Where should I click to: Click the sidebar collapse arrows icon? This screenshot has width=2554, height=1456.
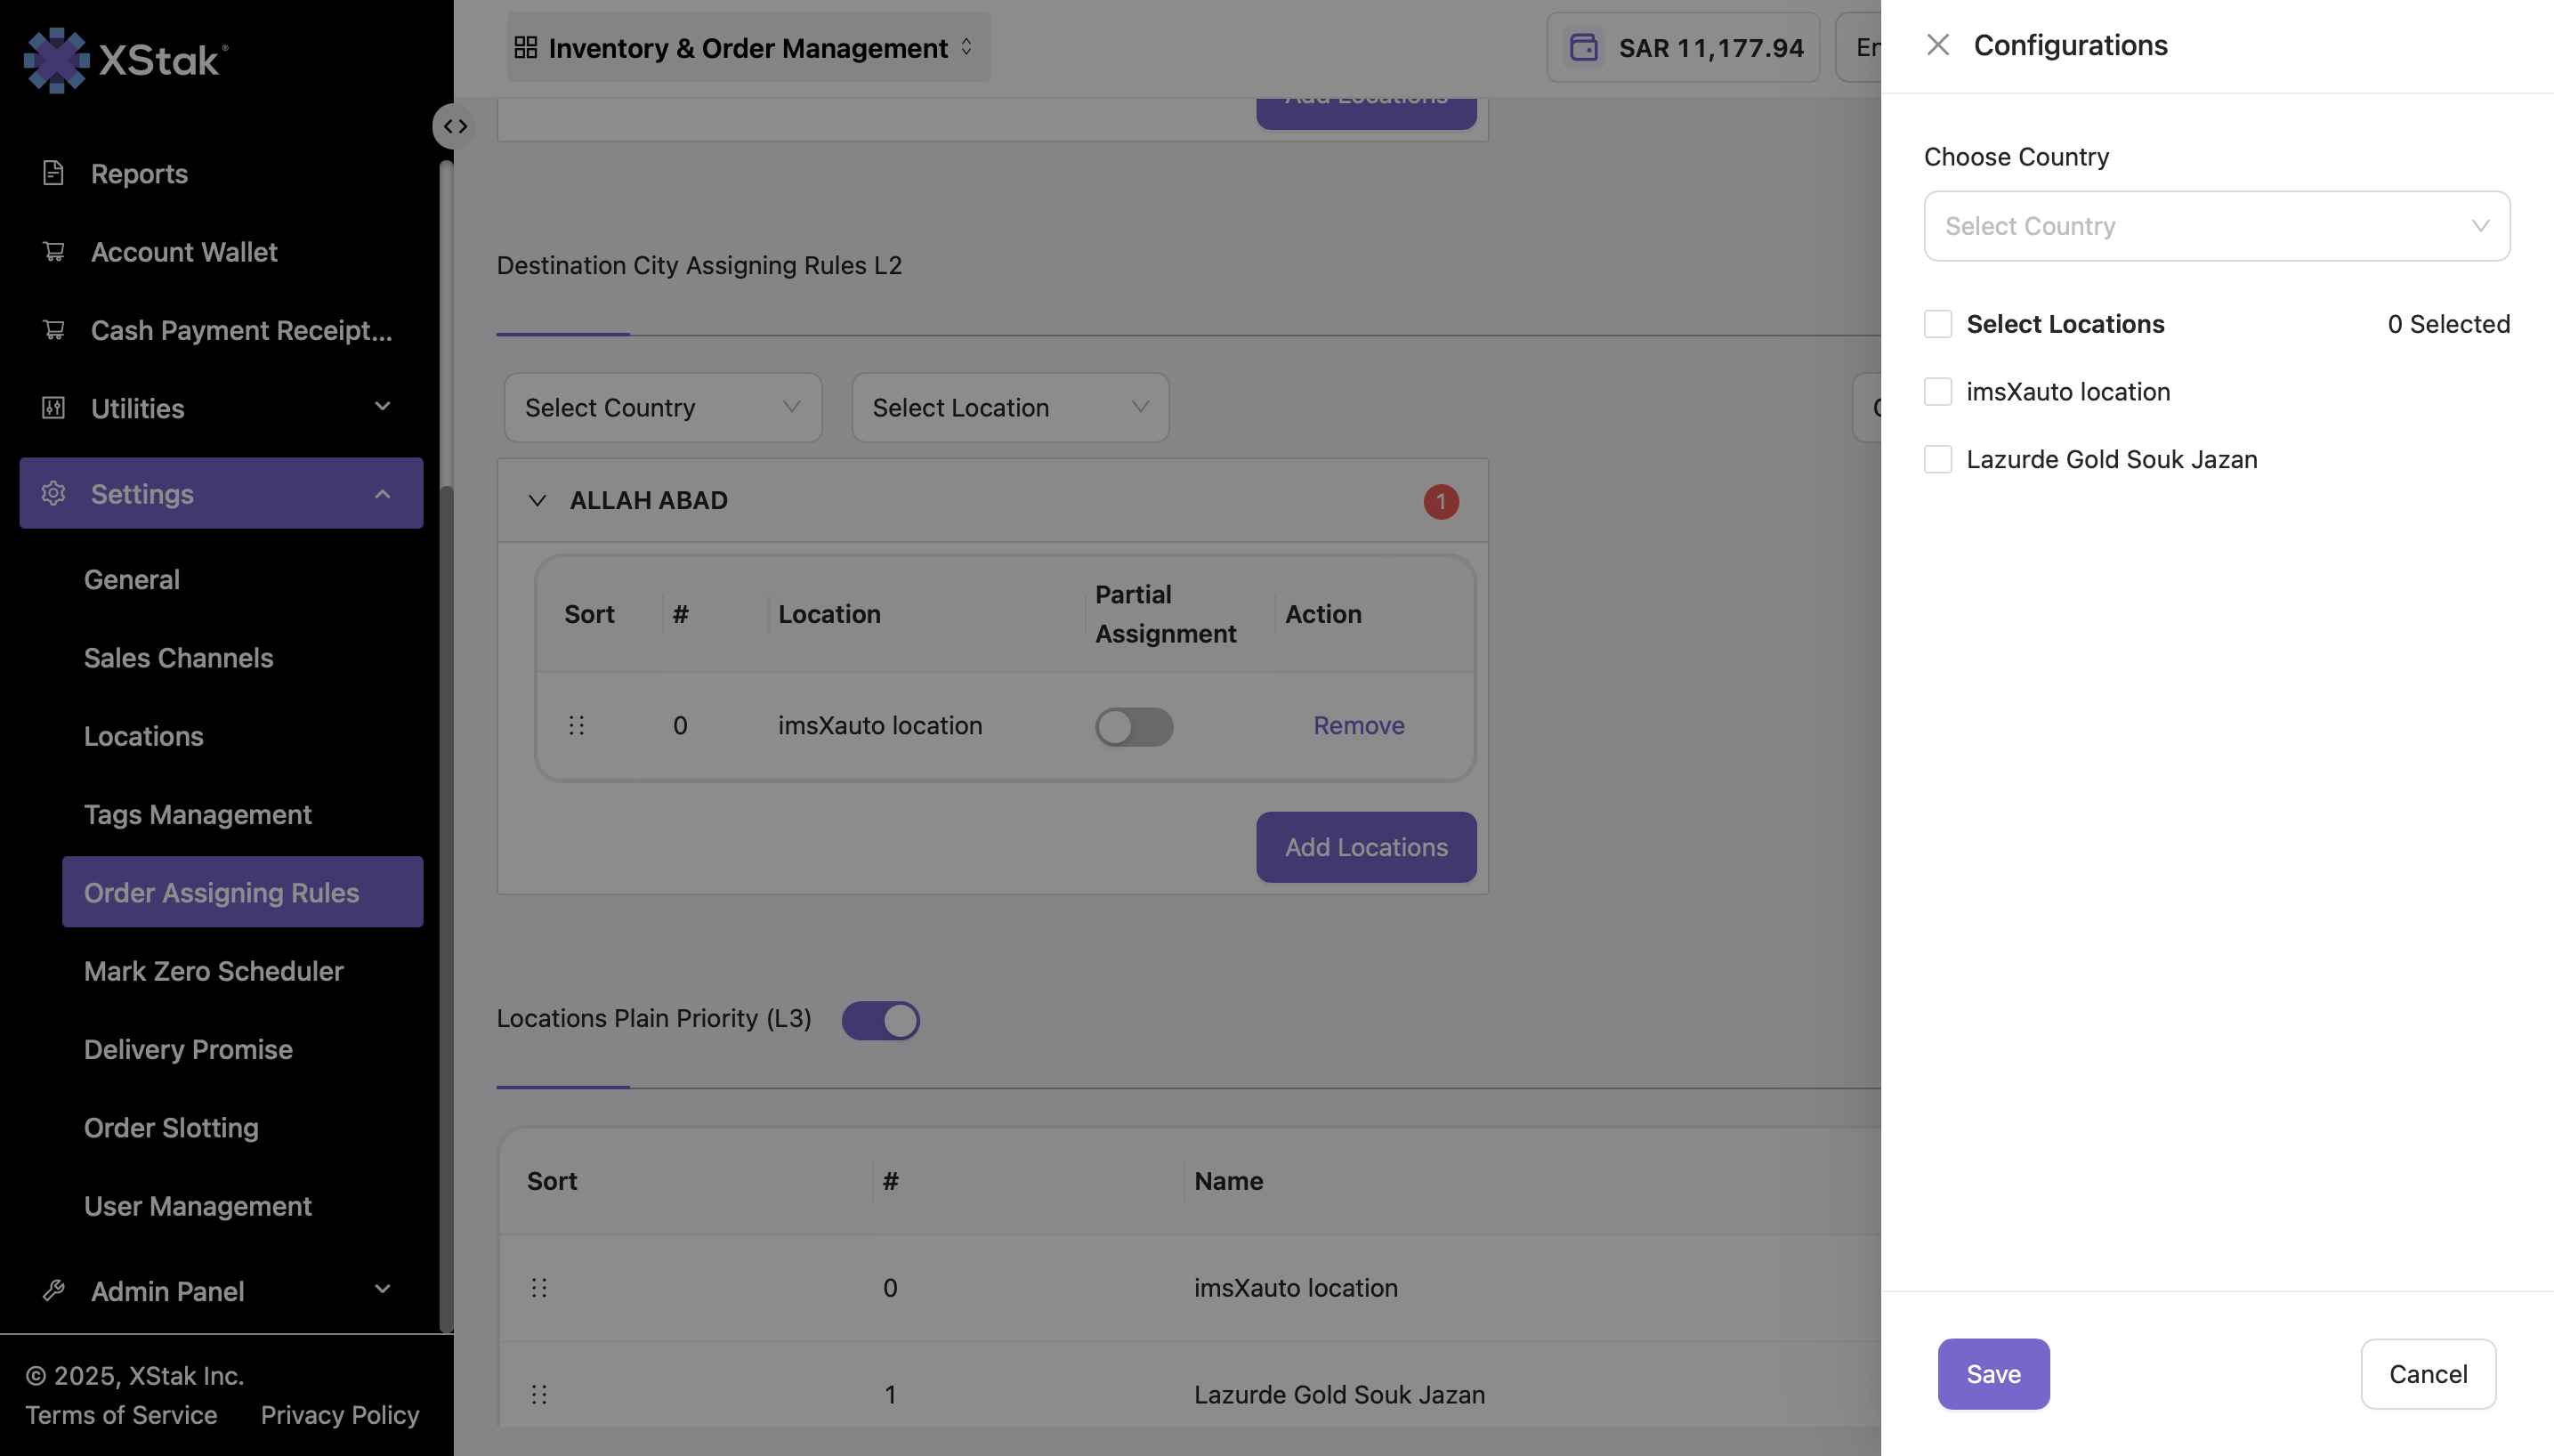[x=456, y=126]
